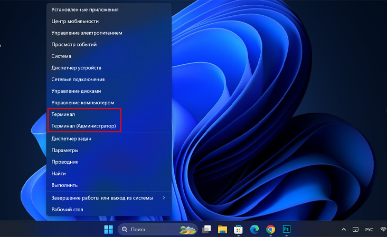Click the network Wi-Fi tray icon
Image resolution: width=387 pixels, height=237 pixels.
click(x=383, y=230)
